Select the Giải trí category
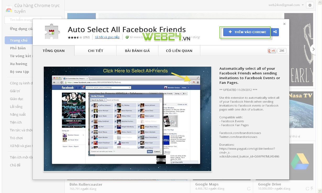Viewport: 322px width, 193px height. tap(15, 91)
